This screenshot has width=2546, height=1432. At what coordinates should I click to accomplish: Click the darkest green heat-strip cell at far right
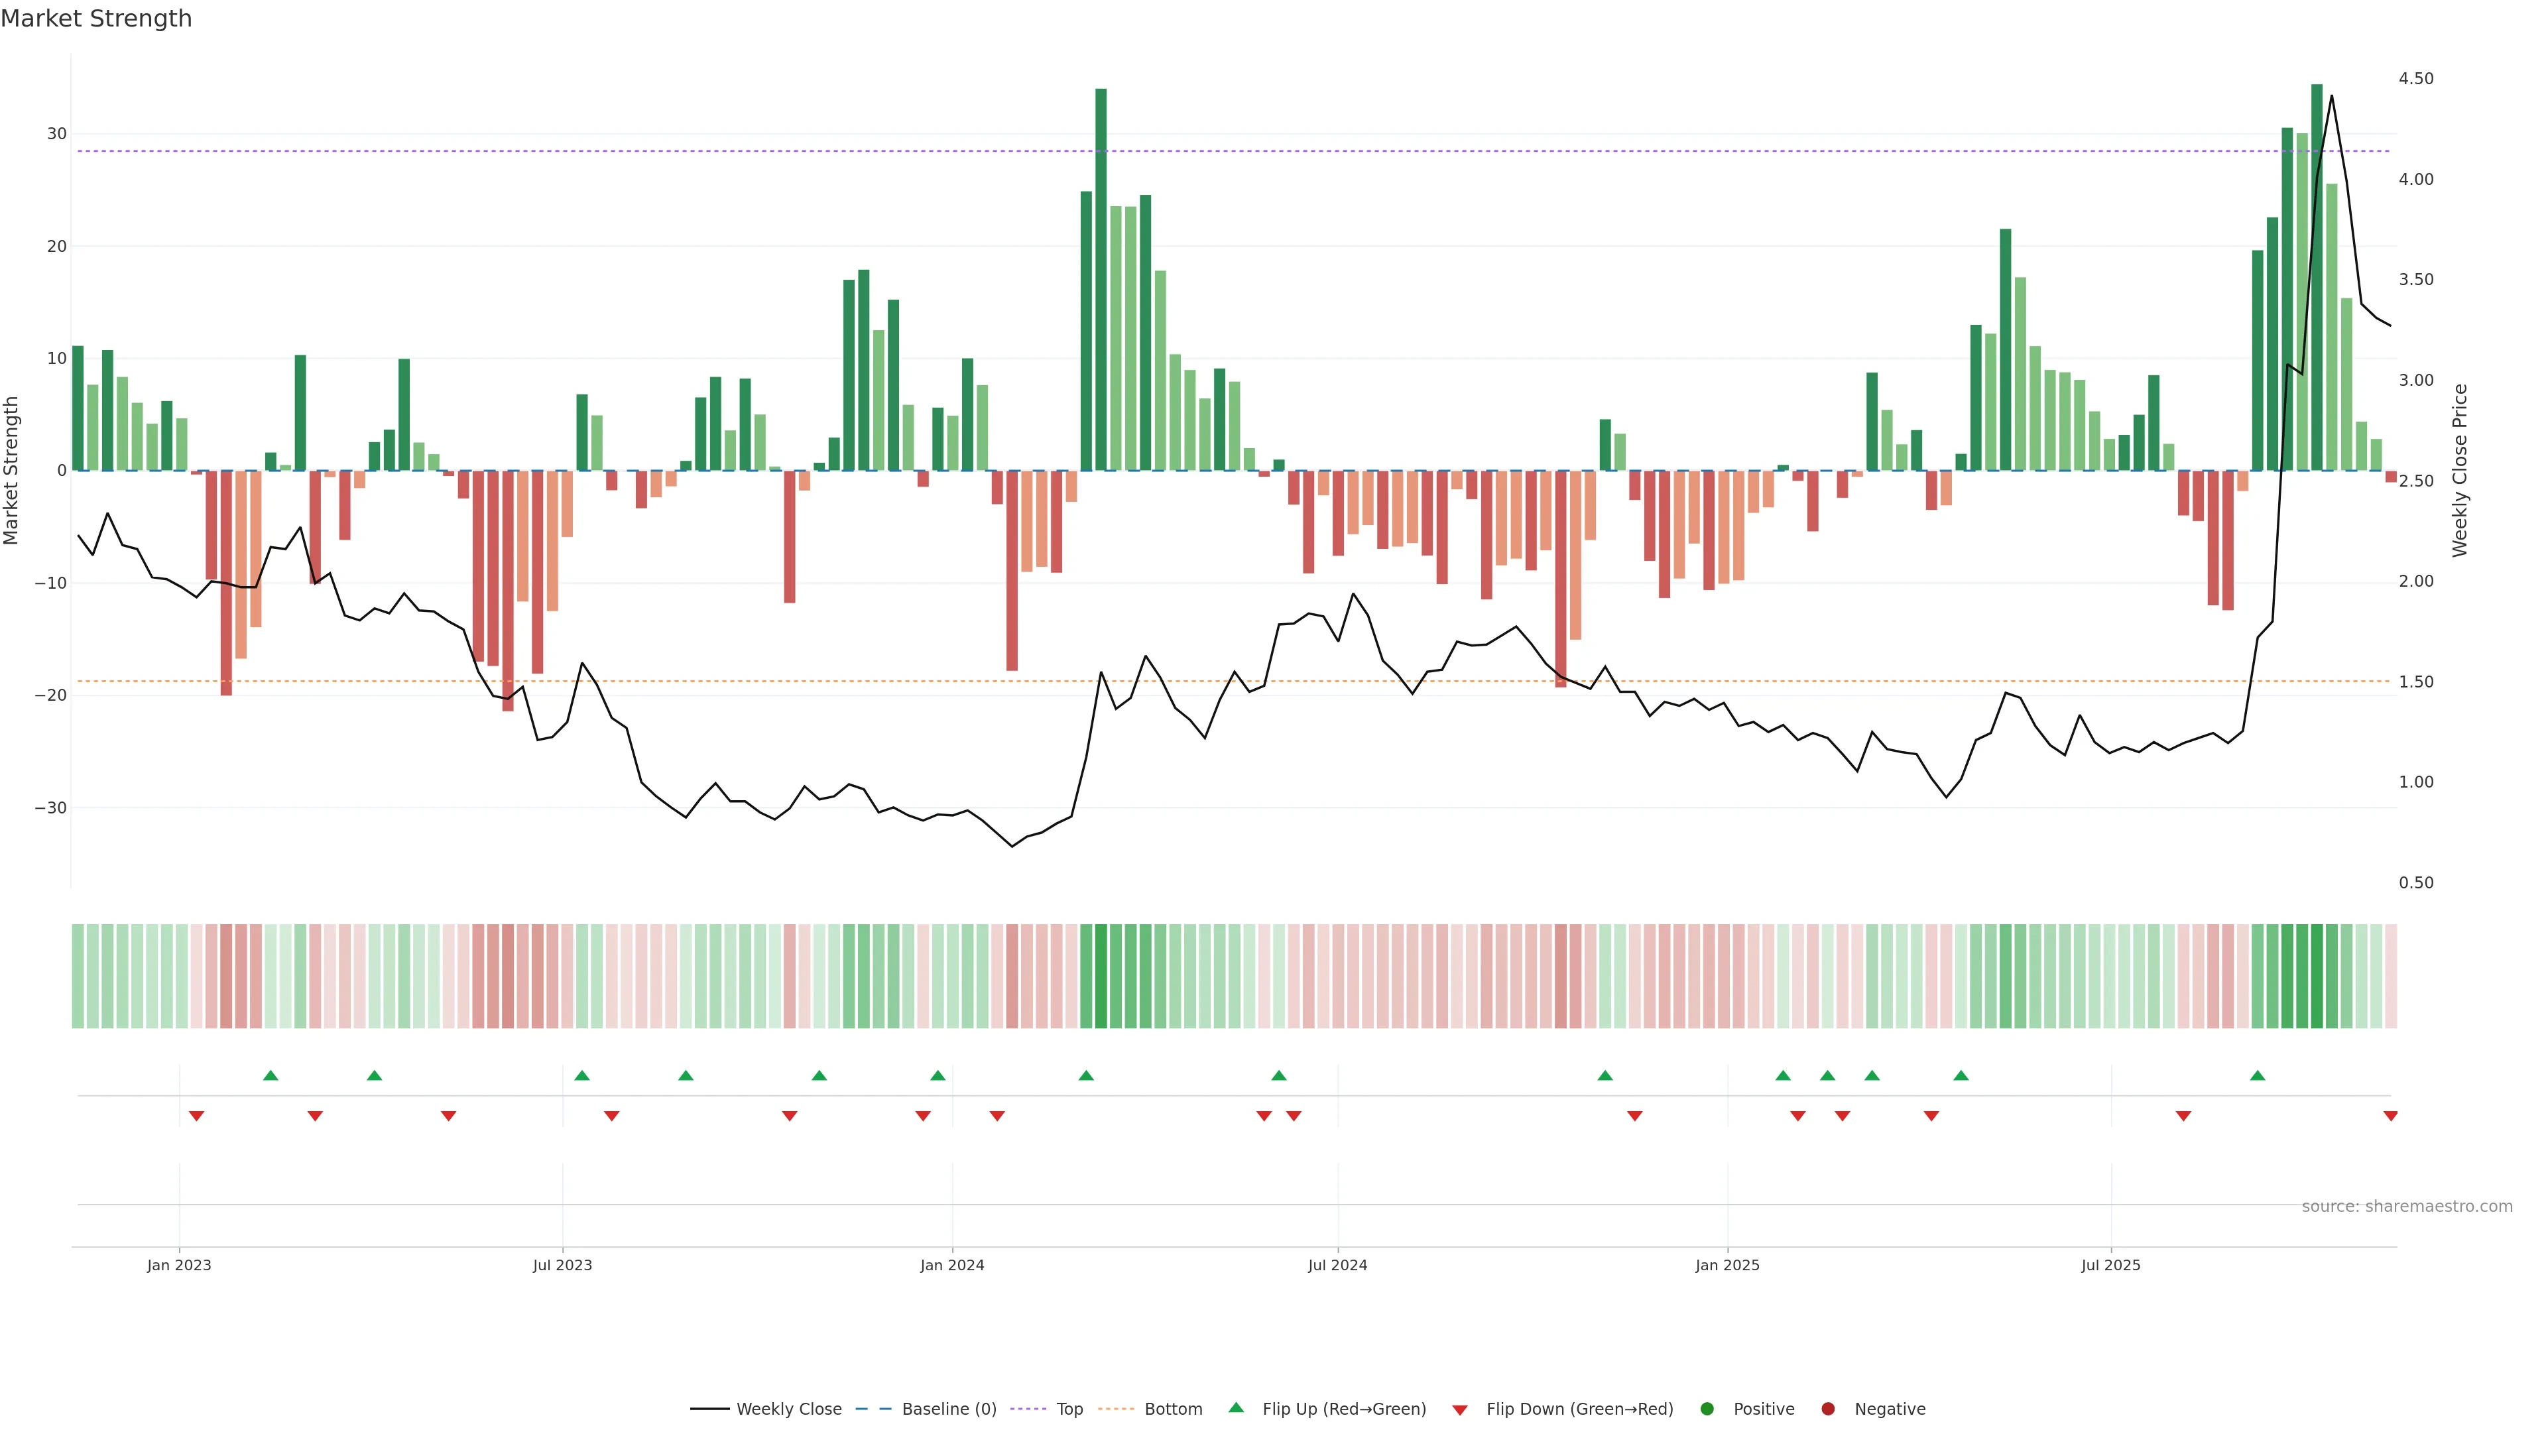pos(2317,977)
